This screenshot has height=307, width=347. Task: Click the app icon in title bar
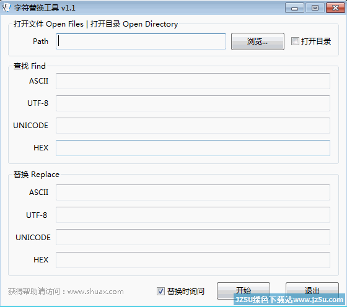(7, 7)
